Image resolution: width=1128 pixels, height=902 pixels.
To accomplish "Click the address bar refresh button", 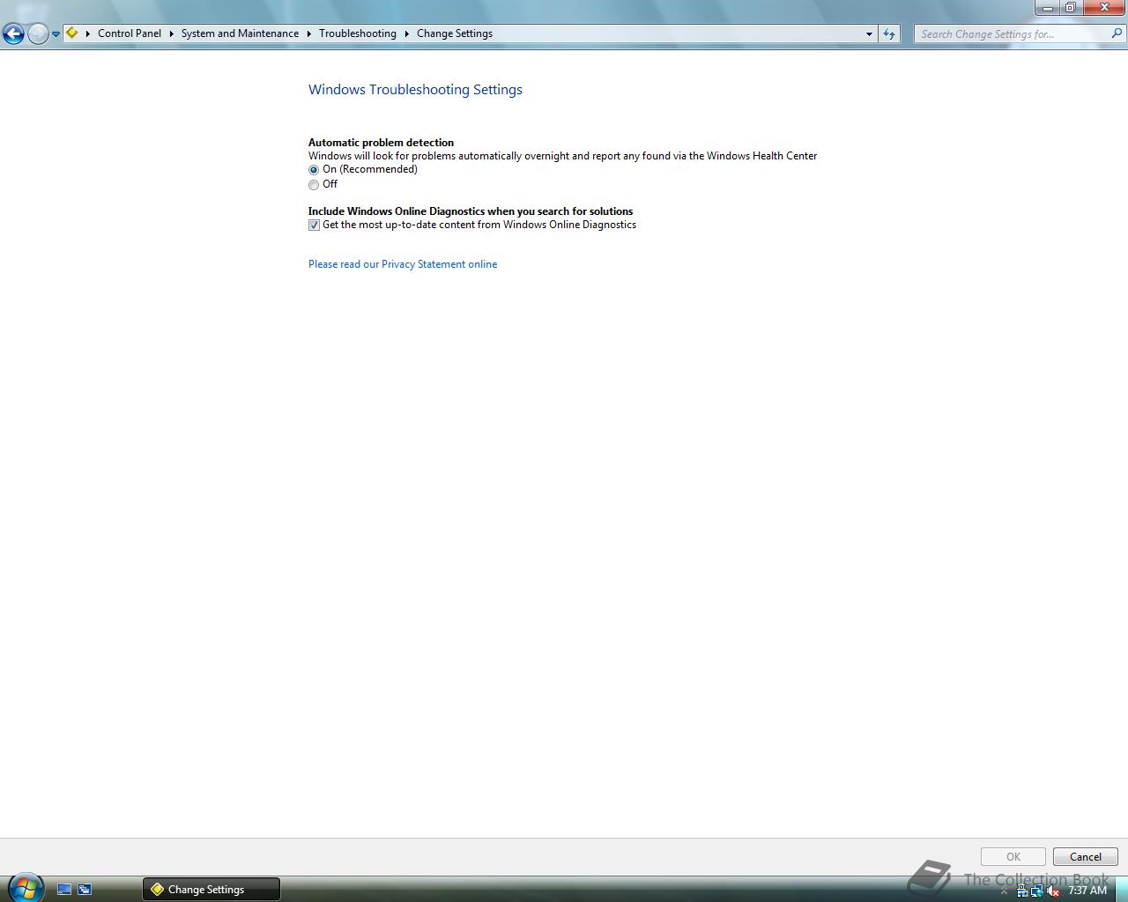I will point(889,33).
